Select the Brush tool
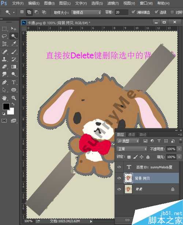The width and height of the screenshot is (183, 225). (x=14, y=52)
